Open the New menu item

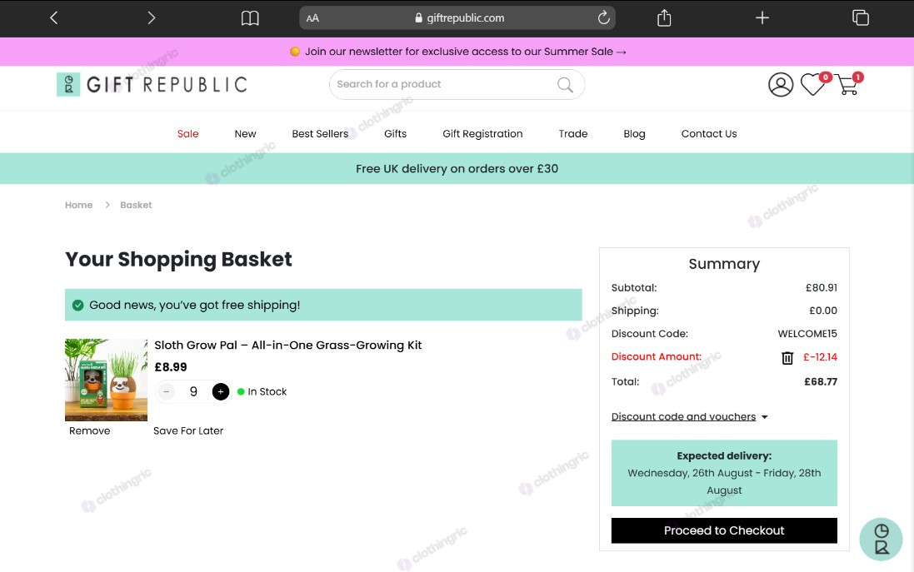pos(246,134)
